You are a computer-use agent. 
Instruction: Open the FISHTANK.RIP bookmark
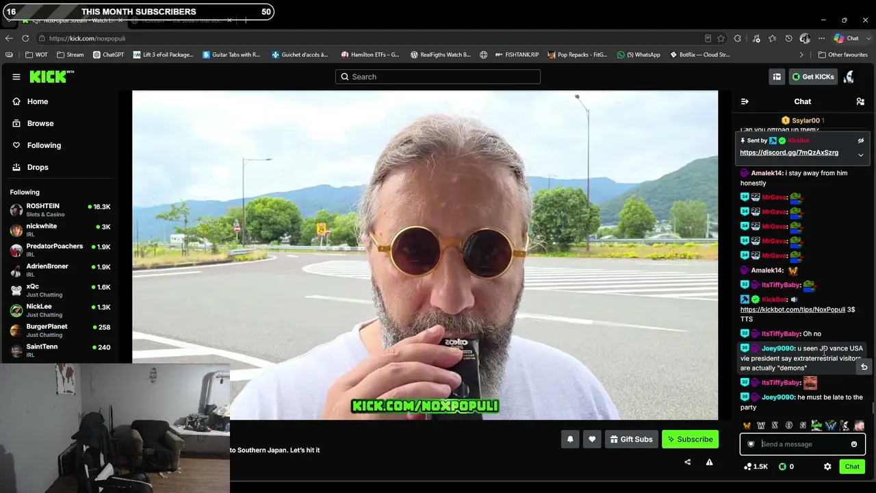[x=517, y=55]
